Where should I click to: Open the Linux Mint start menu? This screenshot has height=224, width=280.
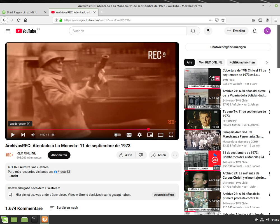[4, 220]
